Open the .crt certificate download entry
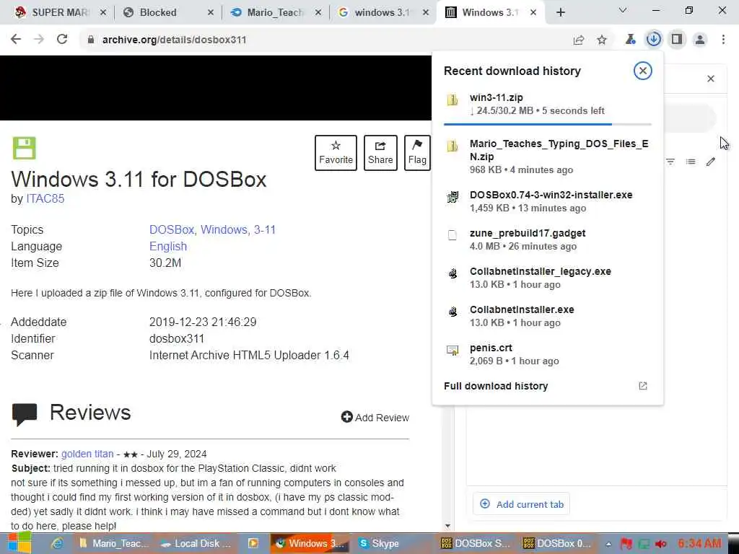Image resolution: width=739 pixels, height=554 pixels. (548, 353)
